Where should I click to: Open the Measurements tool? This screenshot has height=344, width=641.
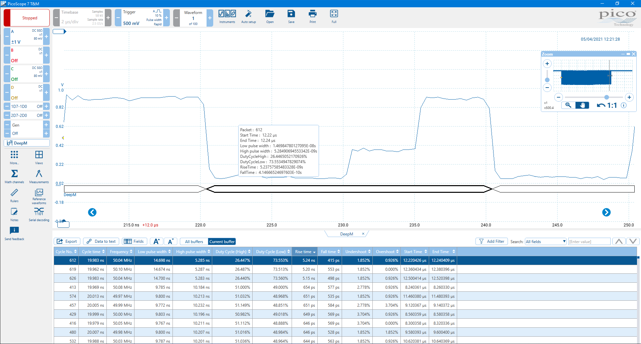[x=39, y=176]
